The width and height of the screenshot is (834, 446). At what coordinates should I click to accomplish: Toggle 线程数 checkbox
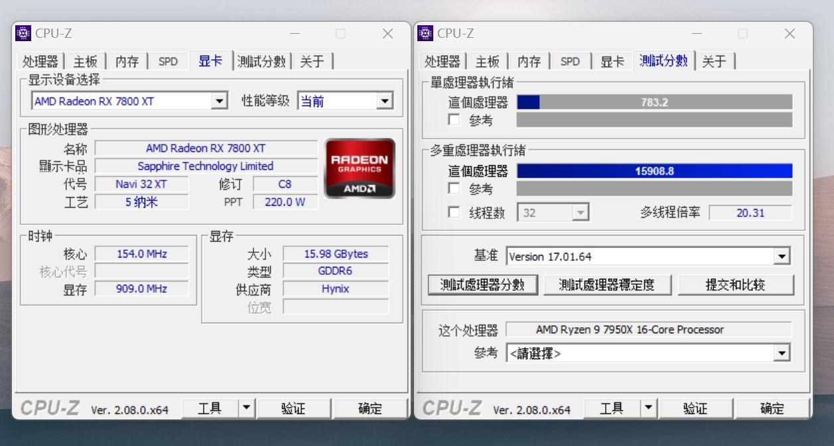pos(454,212)
